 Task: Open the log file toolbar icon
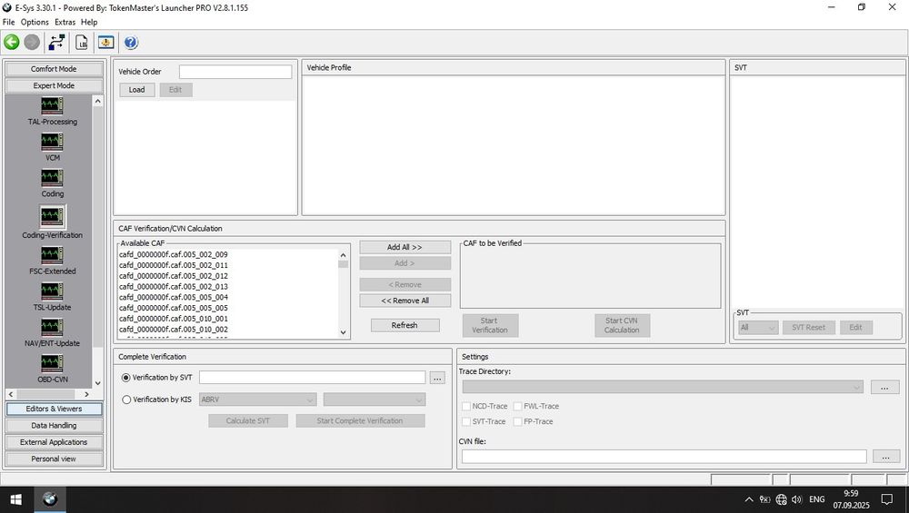tap(81, 43)
